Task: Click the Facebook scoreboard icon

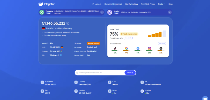Action: pyautogui.click(x=138, y=48)
